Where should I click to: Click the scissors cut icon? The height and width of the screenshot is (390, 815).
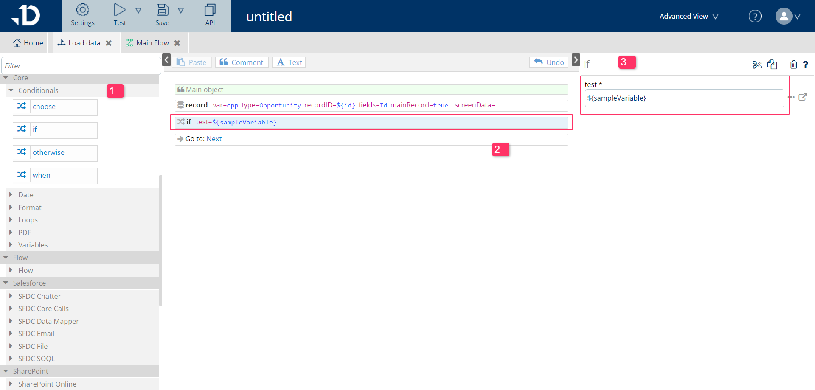coord(757,65)
